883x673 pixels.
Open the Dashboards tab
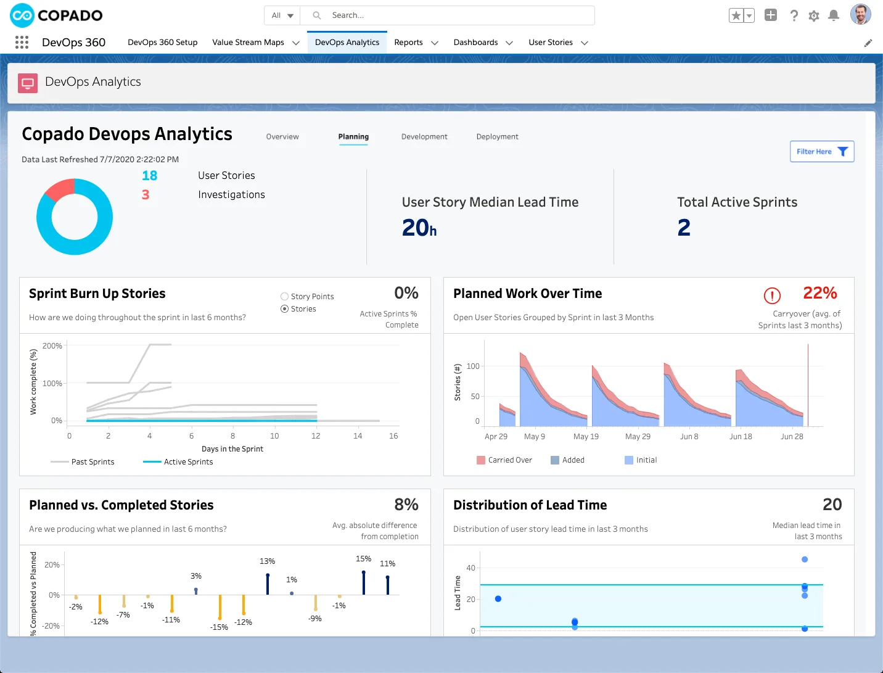(x=475, y=43)
